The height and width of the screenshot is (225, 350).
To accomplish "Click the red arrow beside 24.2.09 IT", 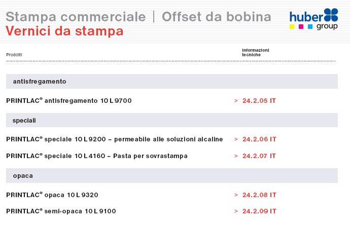I will 236,211.
